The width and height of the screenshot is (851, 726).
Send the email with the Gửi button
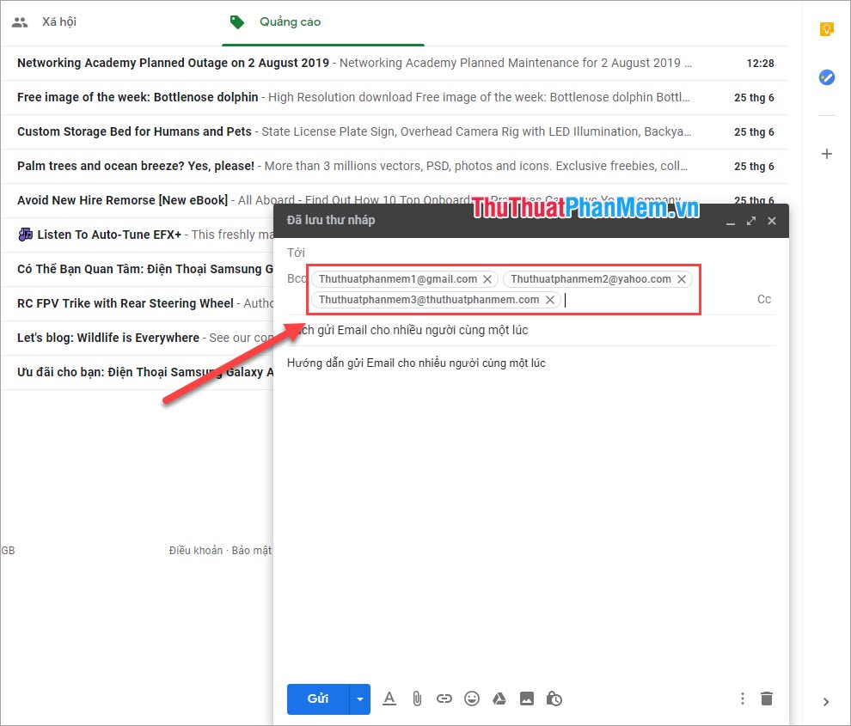(x=315, y=699)
